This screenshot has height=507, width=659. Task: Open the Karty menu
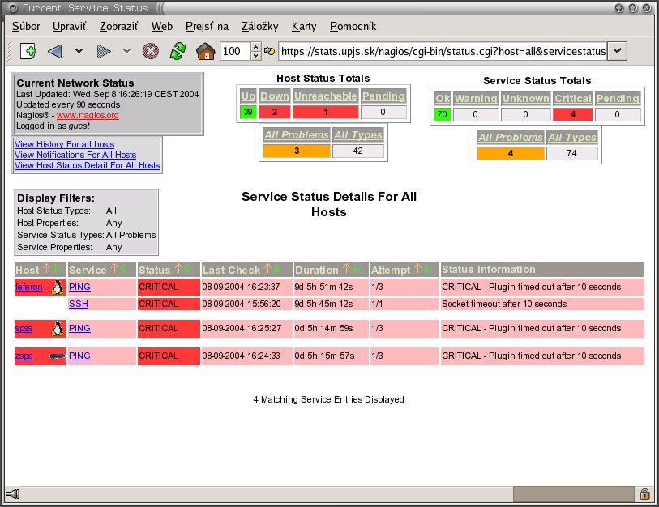[x=304, y=27]
